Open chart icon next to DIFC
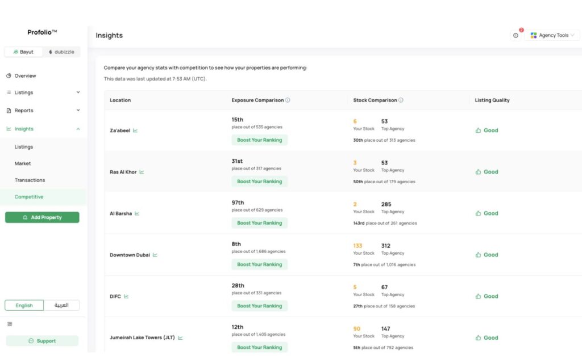 click(126, 296)
